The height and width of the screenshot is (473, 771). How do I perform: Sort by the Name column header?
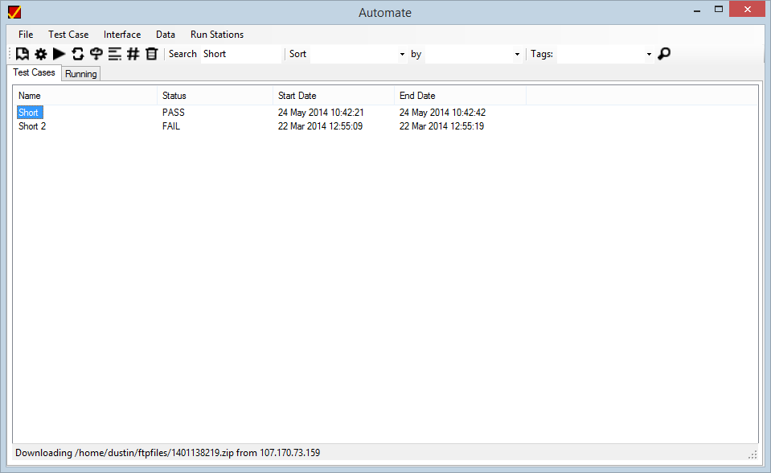click(x=85, y=96)
